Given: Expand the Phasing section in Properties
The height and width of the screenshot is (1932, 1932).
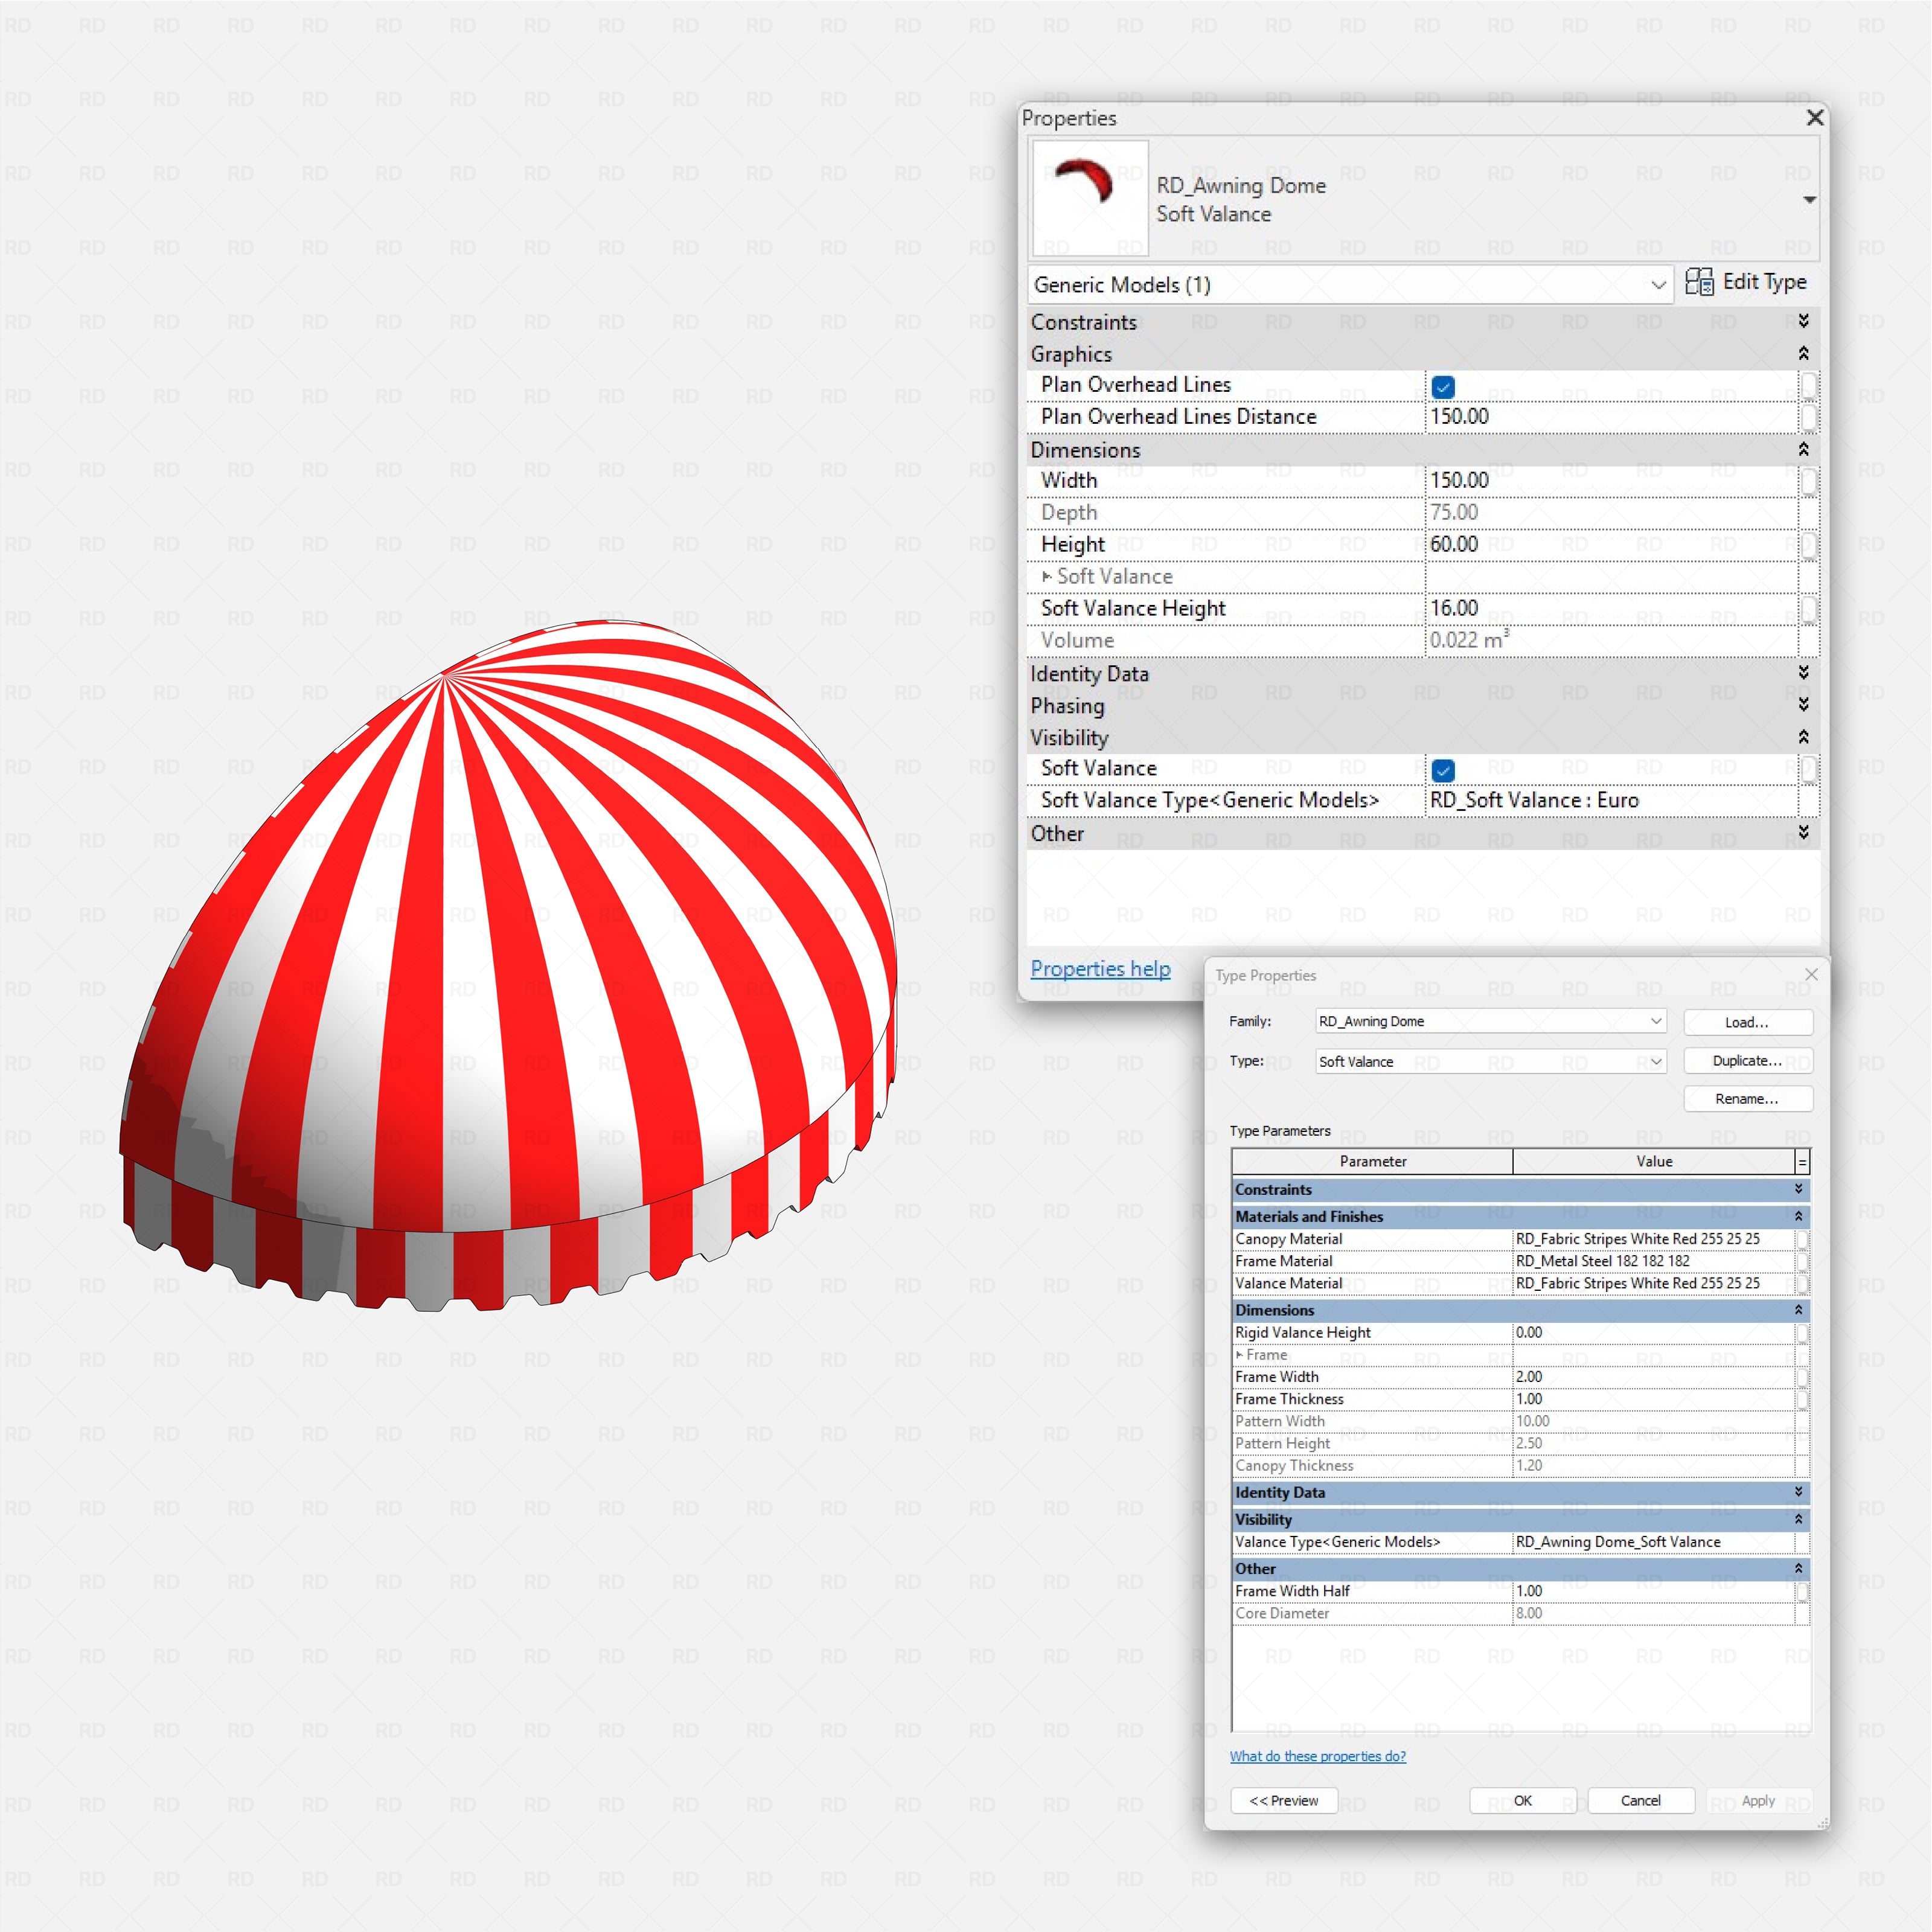Looking at the screenshot, I should (1803, 705).
